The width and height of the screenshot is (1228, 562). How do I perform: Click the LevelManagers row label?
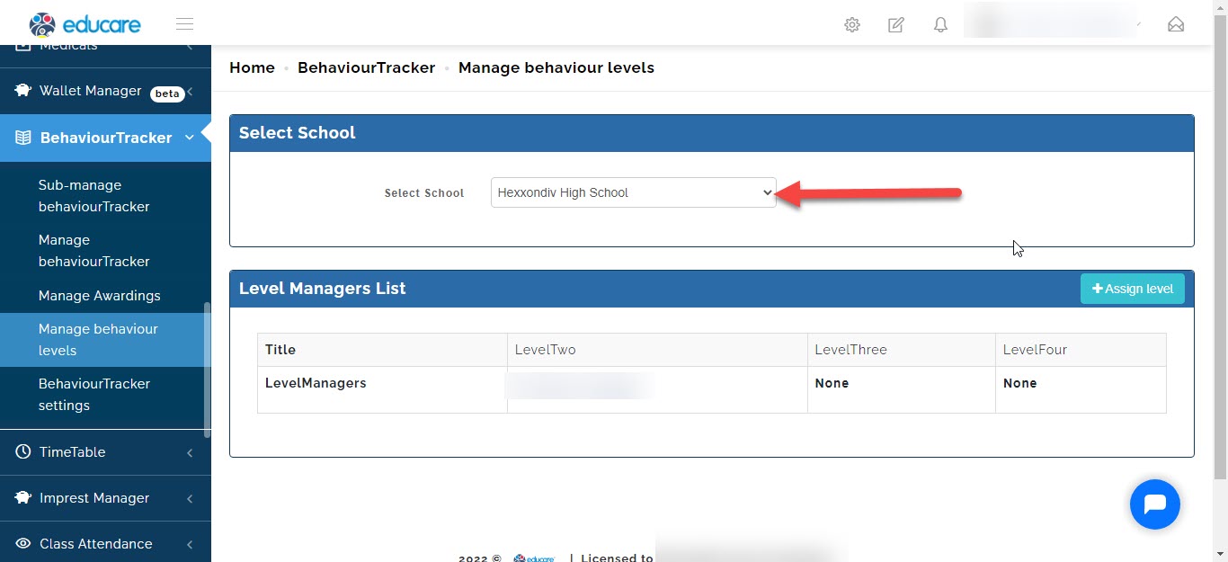click(x=316, y=383)
